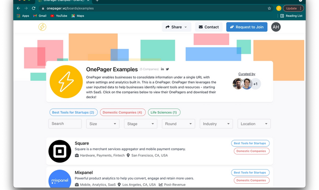The height and width of the screenshot is (190, 319).
Task: Filter by Life Sciences (1) tag
Action: (x=164, y=112)
